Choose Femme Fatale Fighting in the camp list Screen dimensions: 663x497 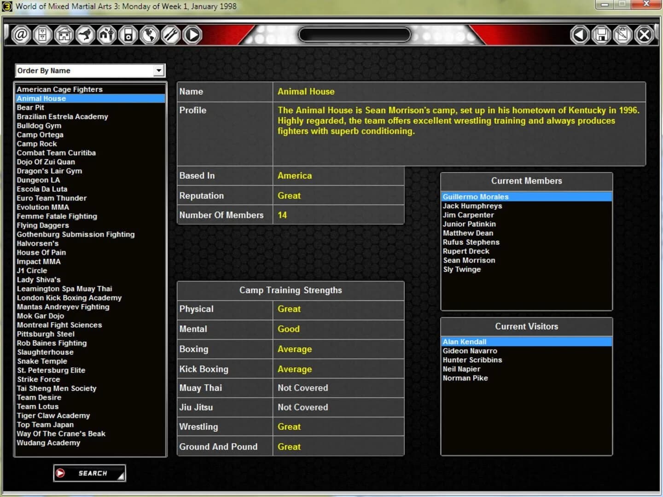(57, 216)
